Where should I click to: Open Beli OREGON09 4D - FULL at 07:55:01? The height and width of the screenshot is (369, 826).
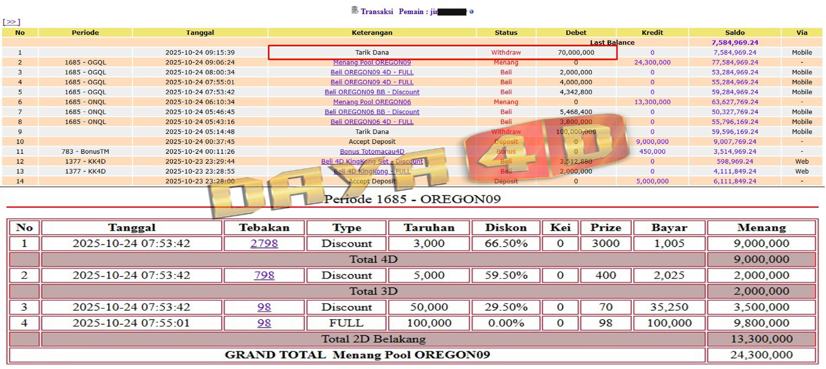(x=372, y=82)
